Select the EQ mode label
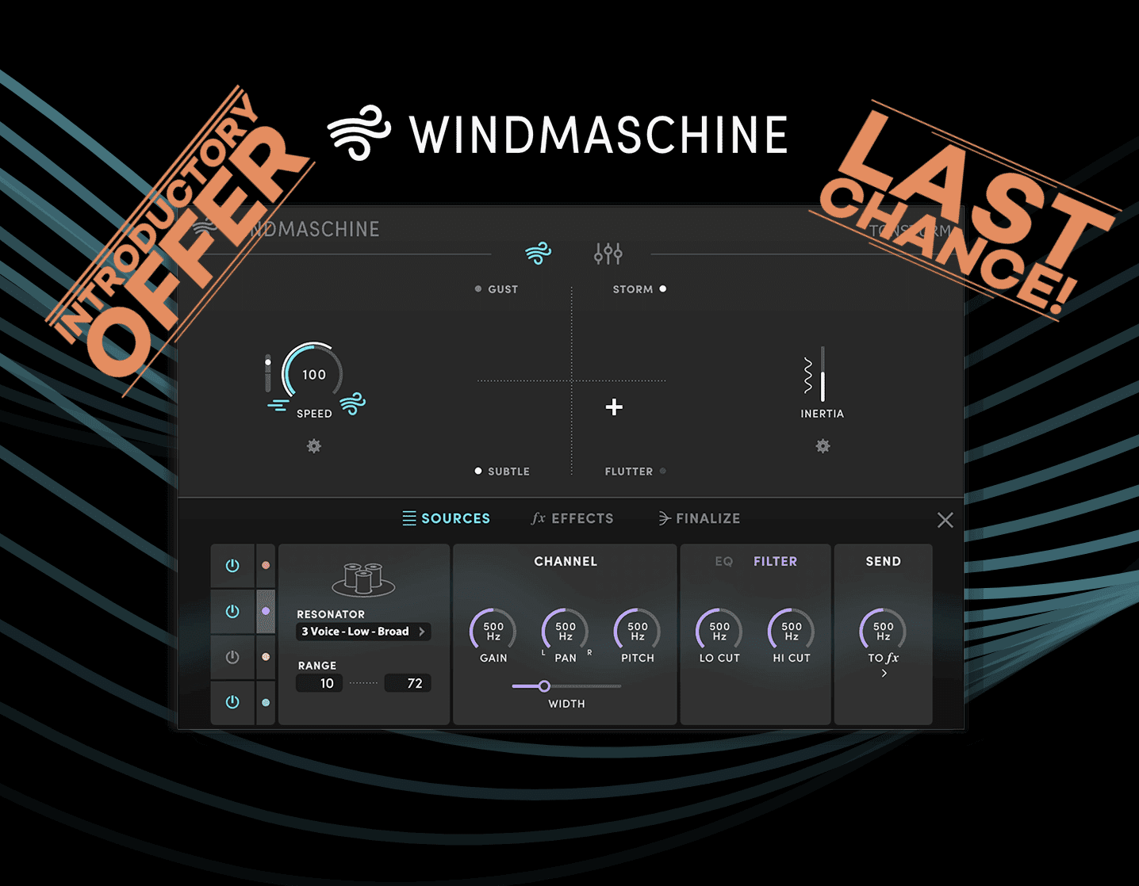1139x886 pixels. [723, 561]
